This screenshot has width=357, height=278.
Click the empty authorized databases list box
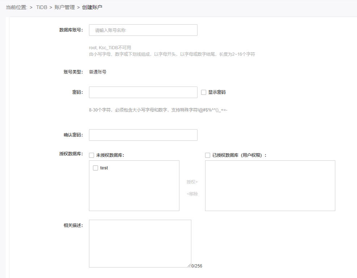[270, 185]
